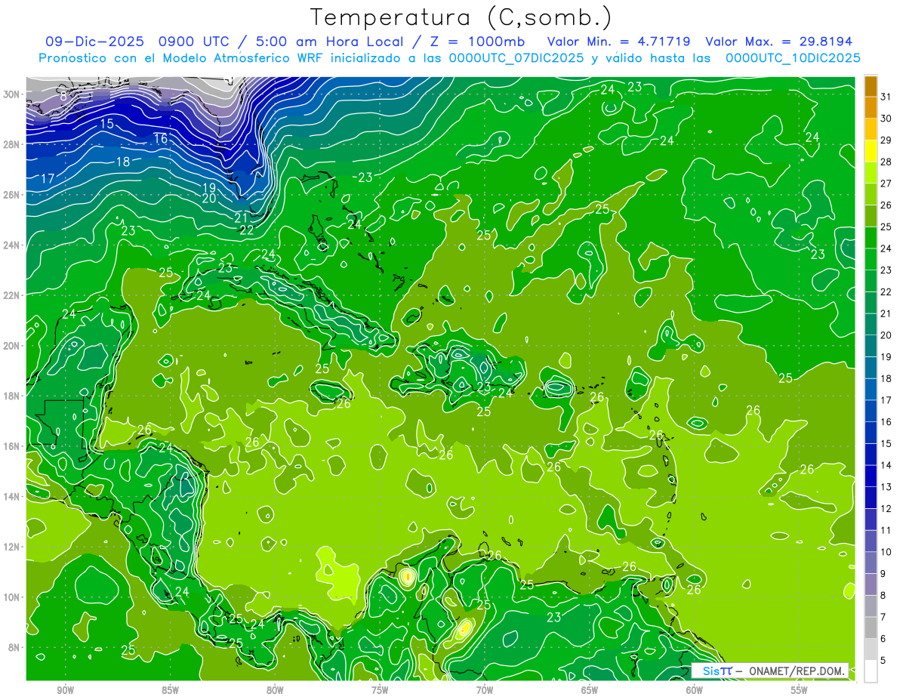This screenshot has width=906, height=700.
Task: Click the contour label 22 on the map
Action: [x=246, y=230]
